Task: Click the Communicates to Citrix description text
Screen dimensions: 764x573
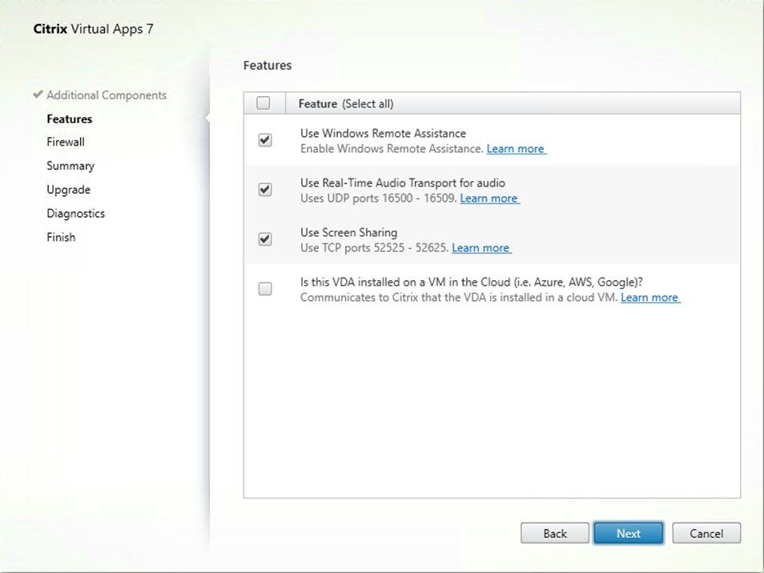Action: click(x=459, y=298)
